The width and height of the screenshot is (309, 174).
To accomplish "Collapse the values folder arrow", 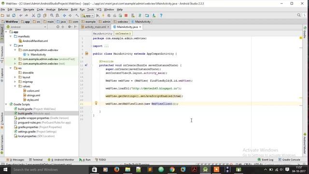I will pos(15,86).
